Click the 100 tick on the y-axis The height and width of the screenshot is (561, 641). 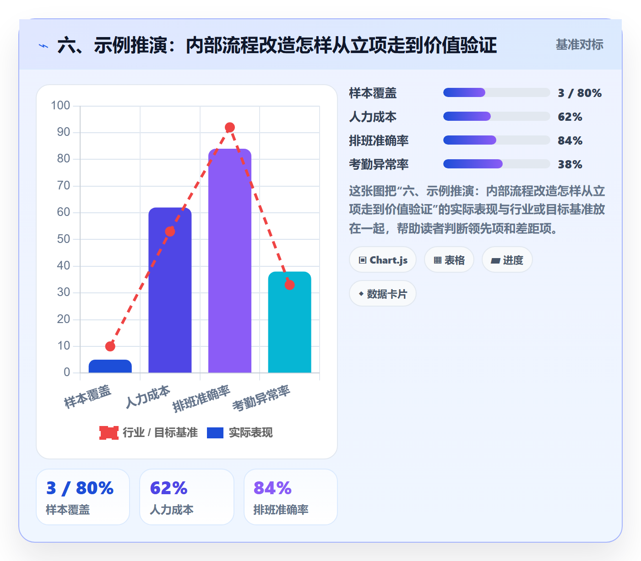pyautogui.click(x=60, y=106)
